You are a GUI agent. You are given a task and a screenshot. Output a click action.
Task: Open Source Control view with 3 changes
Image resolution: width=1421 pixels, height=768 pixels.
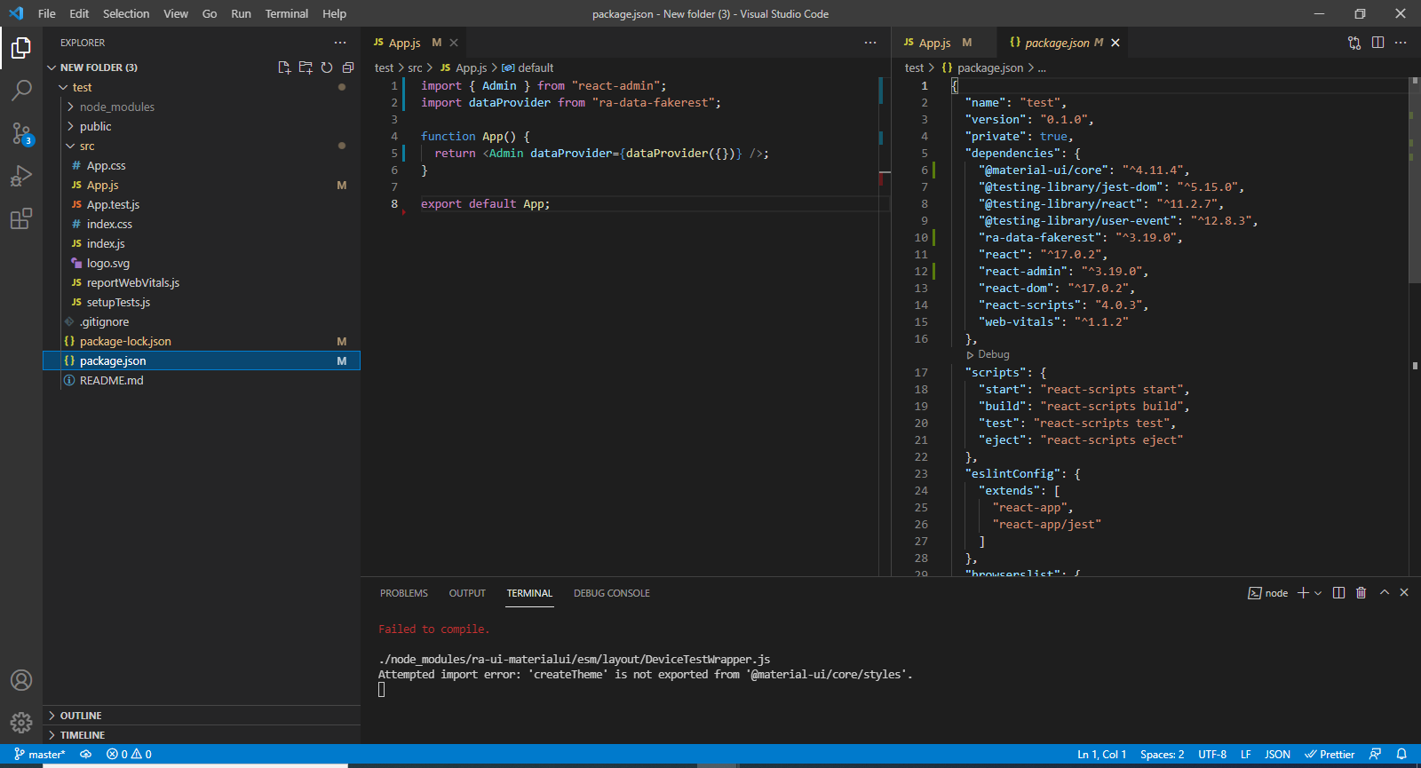tap(21, 133)
